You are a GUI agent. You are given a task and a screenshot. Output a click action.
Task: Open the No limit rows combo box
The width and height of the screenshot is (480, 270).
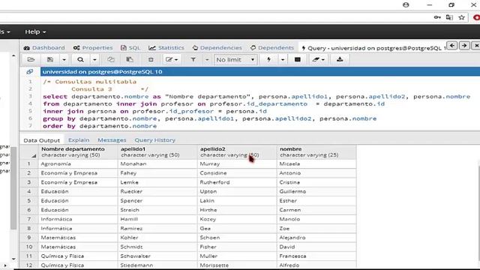coord(235,60)
